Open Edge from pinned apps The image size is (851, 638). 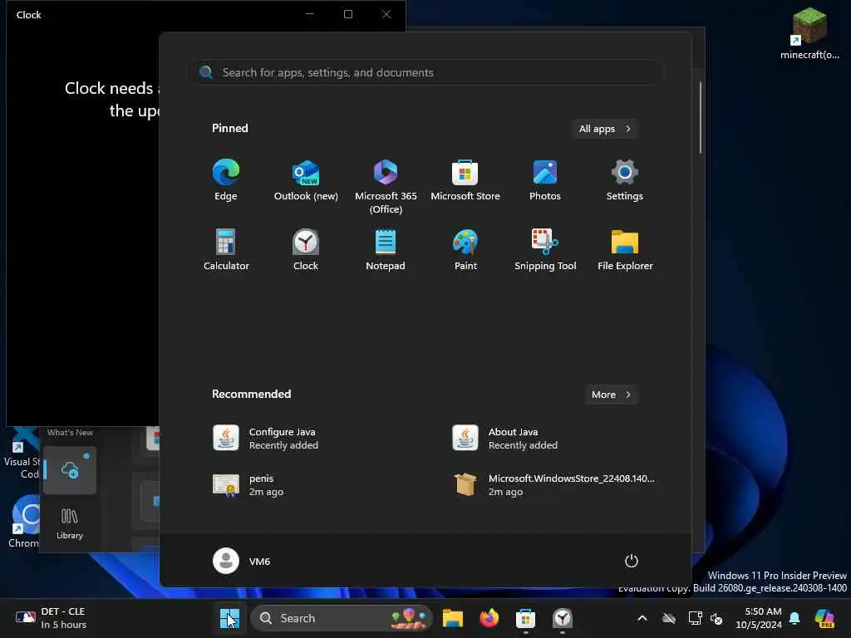(226, 180)
